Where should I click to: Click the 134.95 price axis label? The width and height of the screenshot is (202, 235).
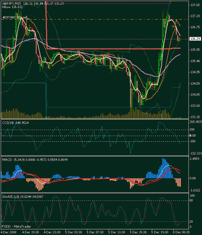(195, 72)
